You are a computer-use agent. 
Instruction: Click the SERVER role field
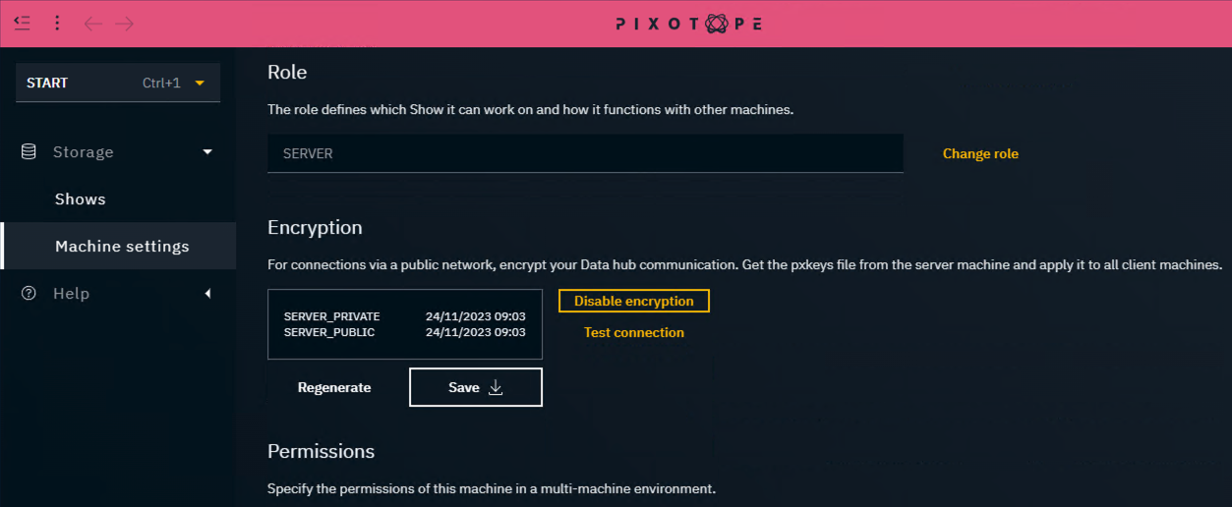[585, 154]
